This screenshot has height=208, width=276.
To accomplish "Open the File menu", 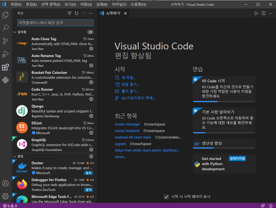I will pos(16,4).
